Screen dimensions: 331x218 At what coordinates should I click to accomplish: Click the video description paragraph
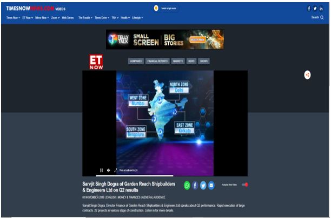click(x=163, y=208)
